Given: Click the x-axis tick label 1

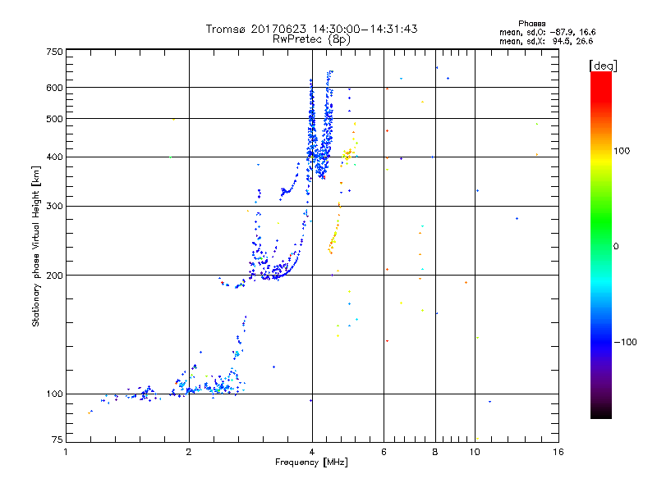Looking at the screenshot, I should coord(66,452).
